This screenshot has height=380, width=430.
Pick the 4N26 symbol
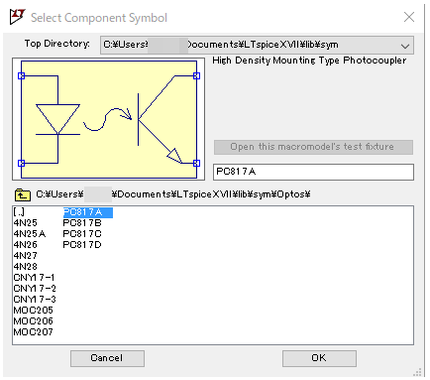pyautogui.click(x=26, y=245)
